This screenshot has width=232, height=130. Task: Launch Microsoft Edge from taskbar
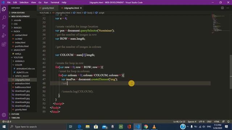pos(79,127)
